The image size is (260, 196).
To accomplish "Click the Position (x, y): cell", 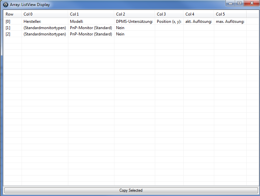I will point(169,22).
